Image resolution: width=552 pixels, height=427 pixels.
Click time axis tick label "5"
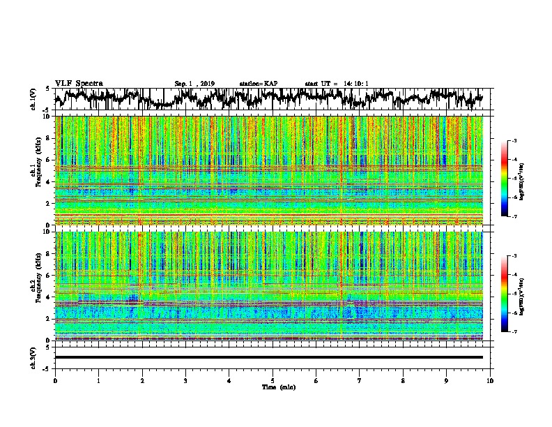(273, 381)
